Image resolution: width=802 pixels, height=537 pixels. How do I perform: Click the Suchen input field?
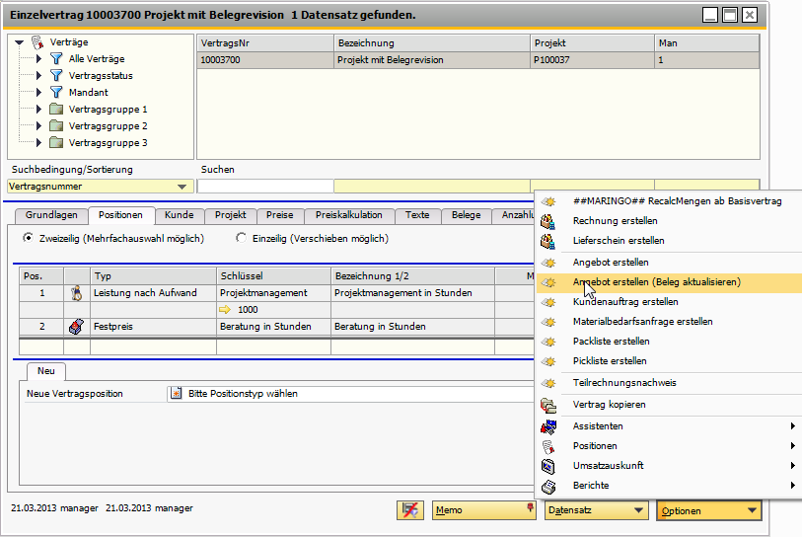[264, 187]
